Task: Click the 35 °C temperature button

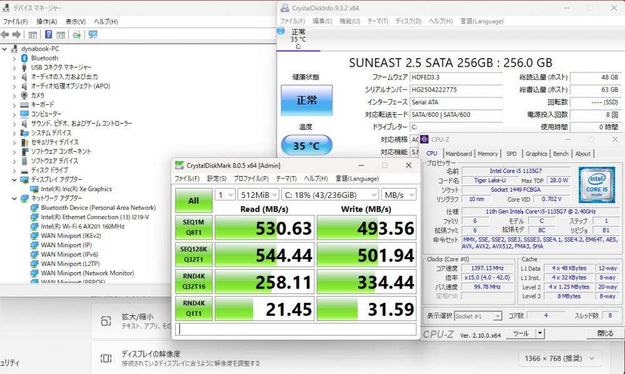Action: 306,145
